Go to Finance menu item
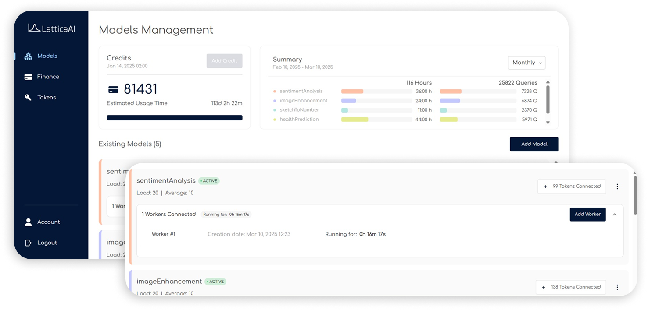The width and height of the screenshot is (648, 310). click(48, 77)
